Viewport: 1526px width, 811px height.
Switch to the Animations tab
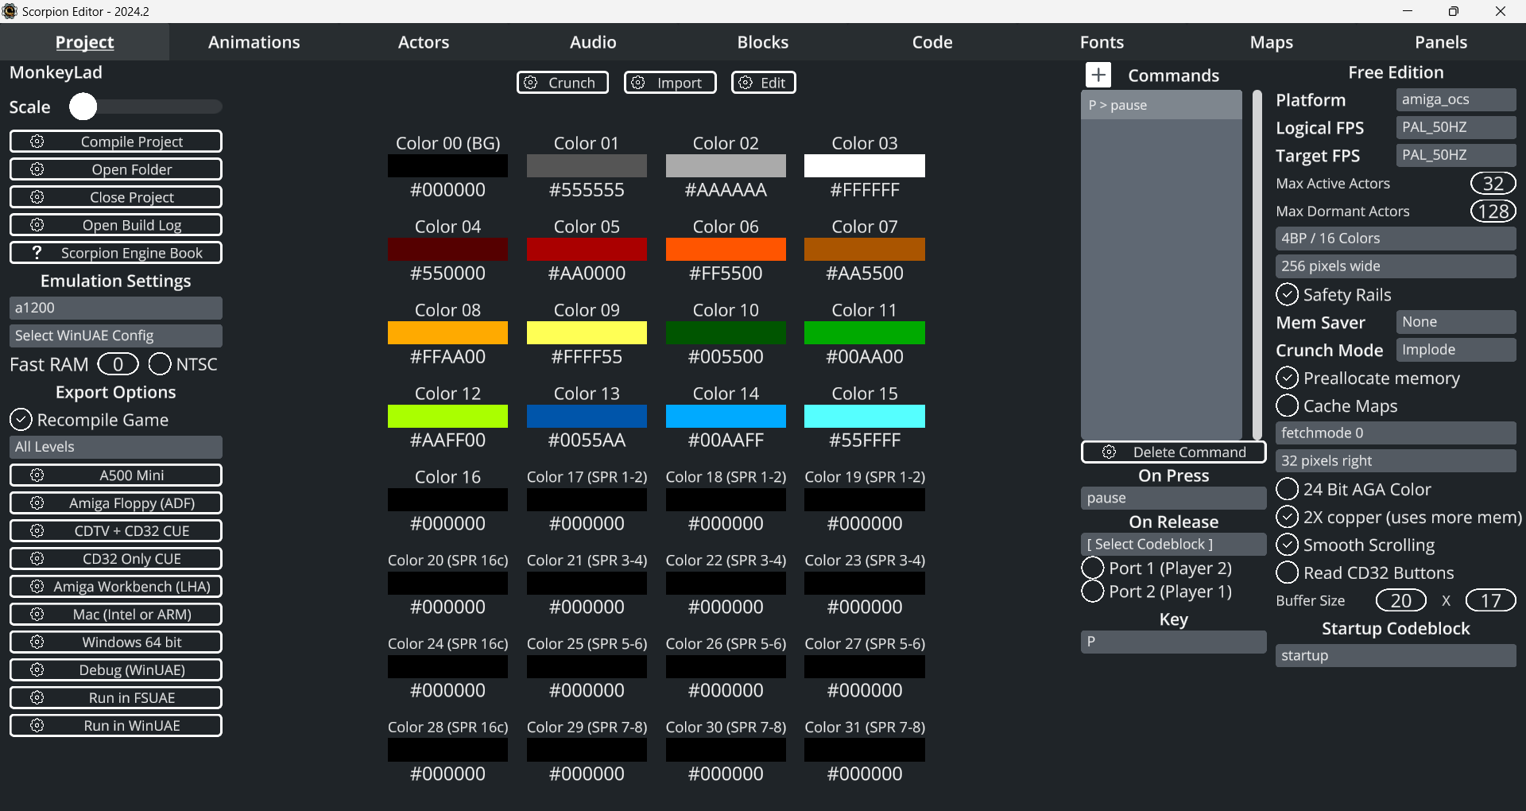[254, 42]
